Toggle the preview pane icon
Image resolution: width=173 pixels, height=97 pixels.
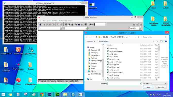click(x=161, y=41)
